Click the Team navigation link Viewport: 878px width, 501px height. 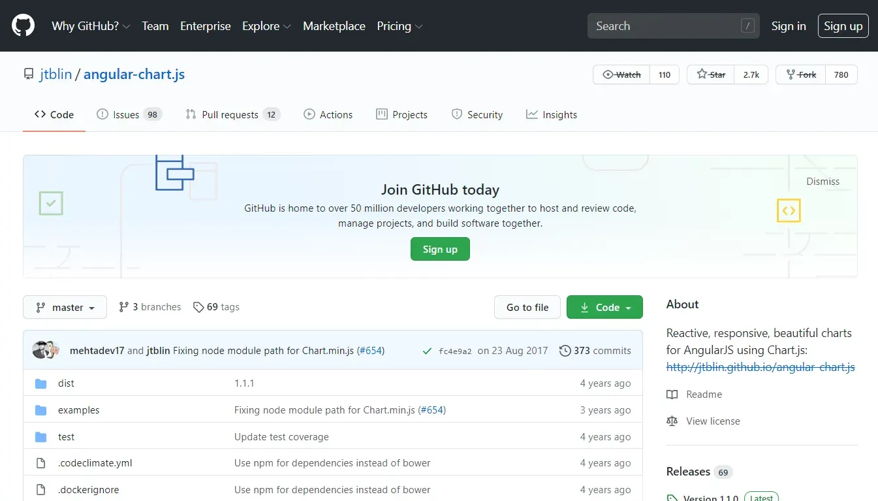pos(155,26)
